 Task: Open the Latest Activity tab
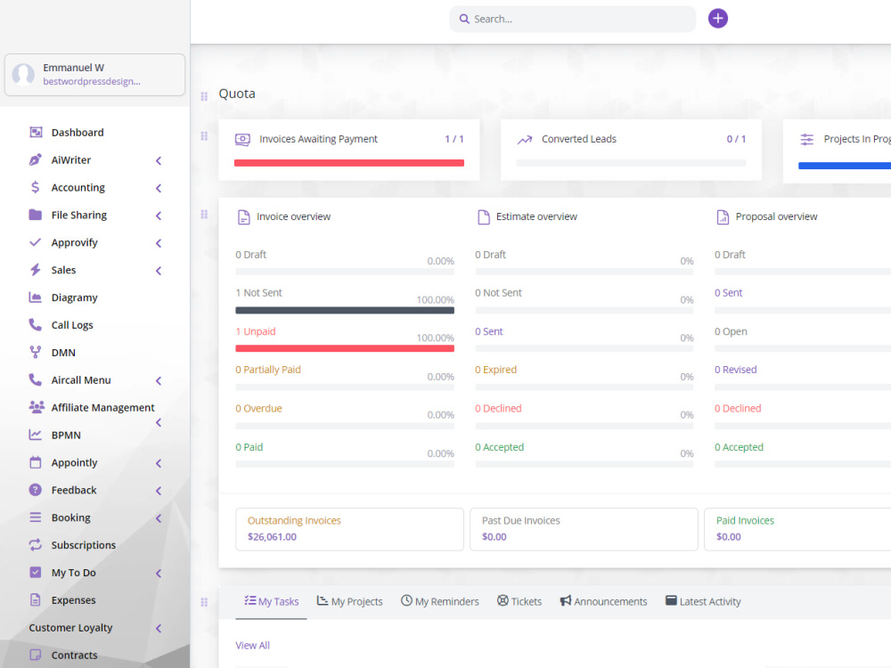click(704, 601)
